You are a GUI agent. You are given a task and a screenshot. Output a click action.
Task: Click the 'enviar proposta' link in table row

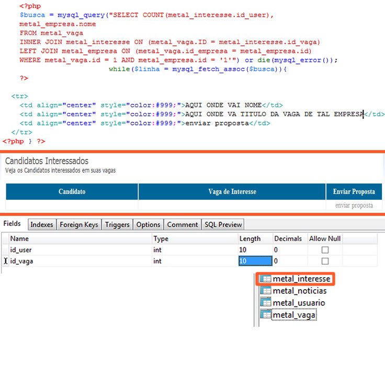[x=354, y=205]
